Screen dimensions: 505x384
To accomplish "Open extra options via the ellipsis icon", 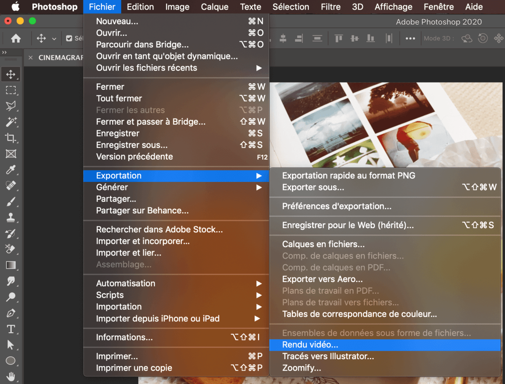I will point(410,38).
